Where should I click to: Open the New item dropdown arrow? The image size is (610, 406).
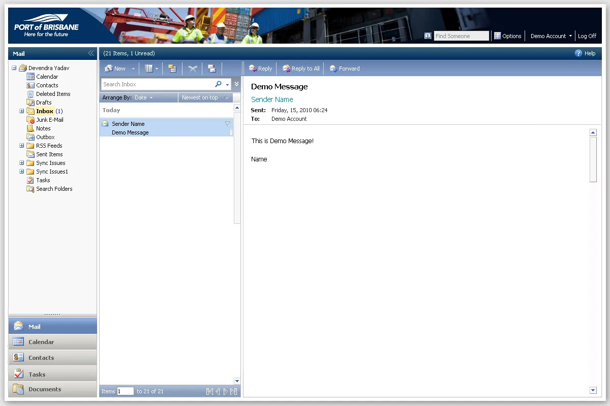[133, 69]
